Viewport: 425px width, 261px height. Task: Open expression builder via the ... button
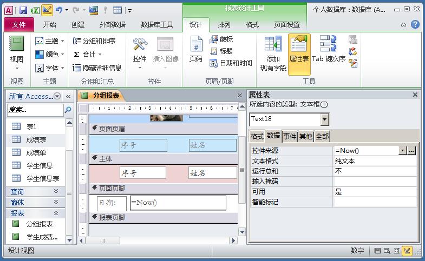point(411,151)
